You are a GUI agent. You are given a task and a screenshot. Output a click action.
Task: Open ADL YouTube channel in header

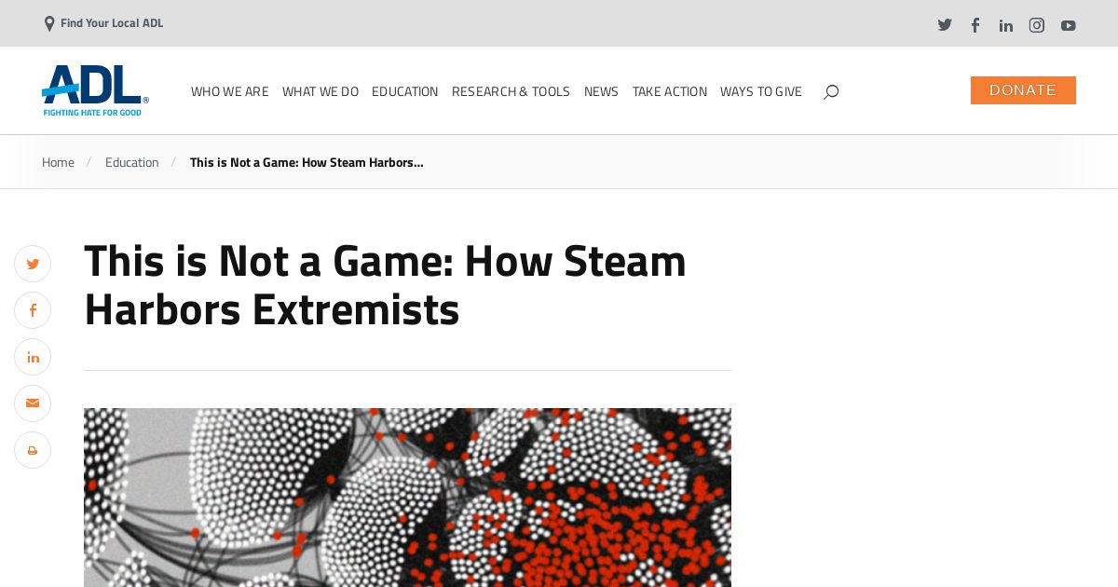coord(1069,25)
